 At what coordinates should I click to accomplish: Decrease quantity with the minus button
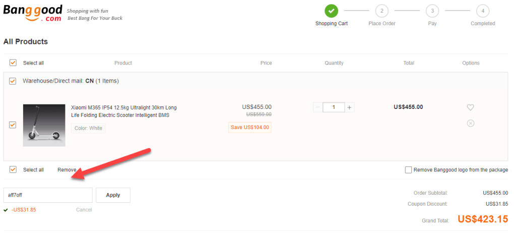click(317, 107)
